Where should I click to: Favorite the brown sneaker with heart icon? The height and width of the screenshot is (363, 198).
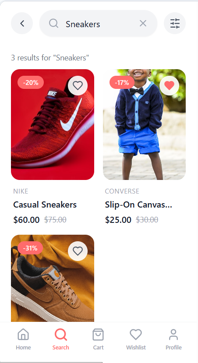78,251
